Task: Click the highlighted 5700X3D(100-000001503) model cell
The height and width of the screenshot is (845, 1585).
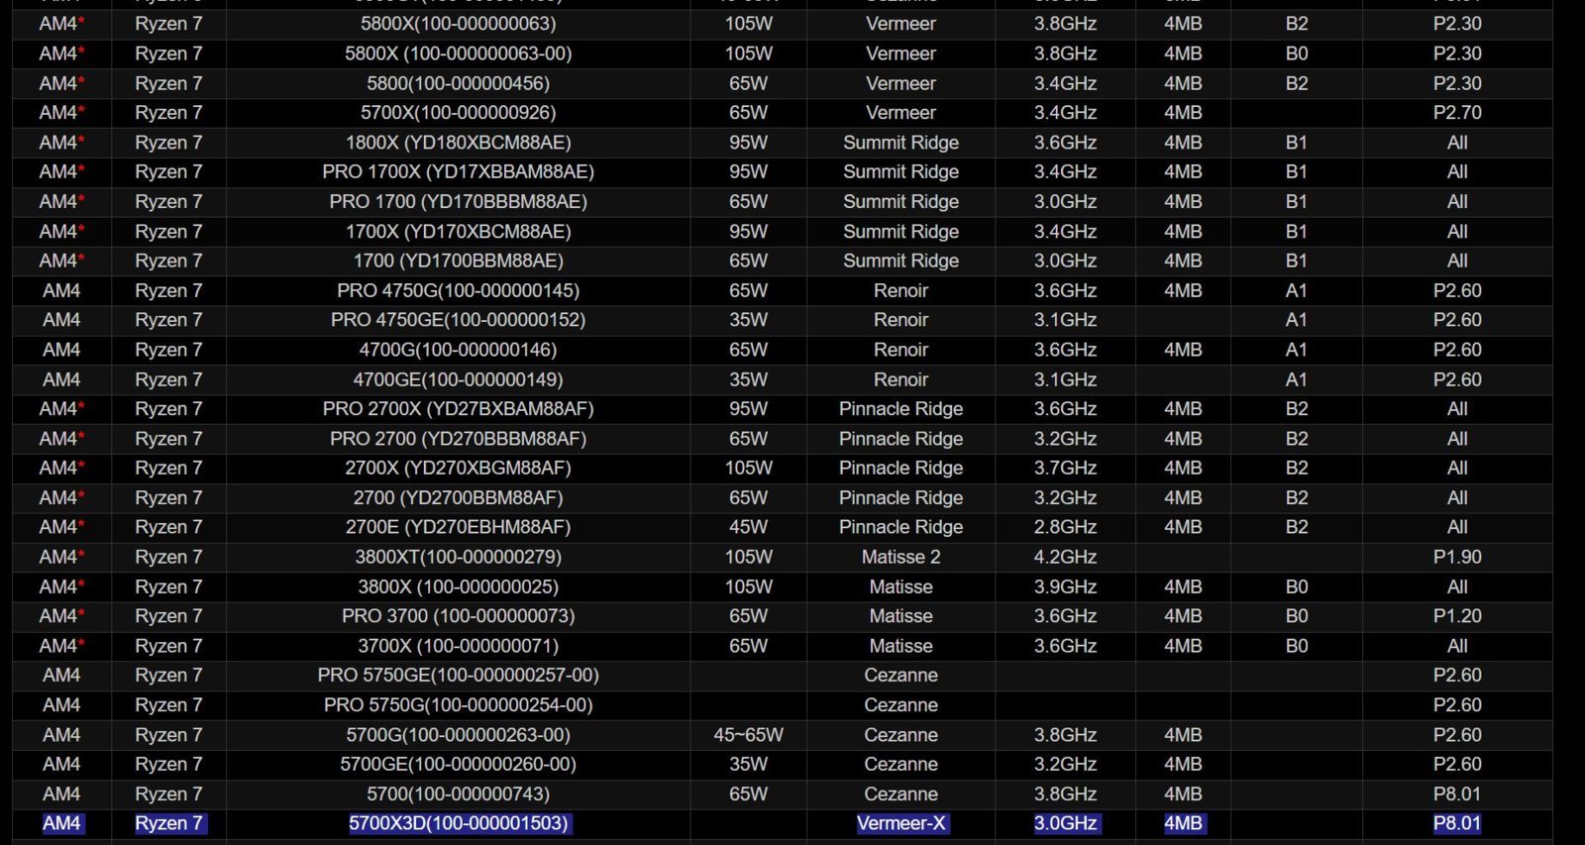Action: coord(458,823)
